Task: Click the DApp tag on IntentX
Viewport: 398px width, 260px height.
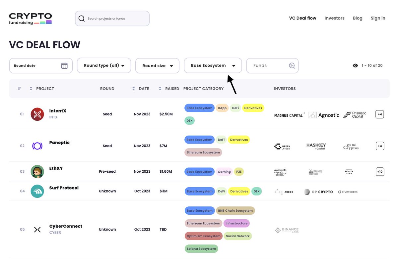Action: click(x=222, y=108)
